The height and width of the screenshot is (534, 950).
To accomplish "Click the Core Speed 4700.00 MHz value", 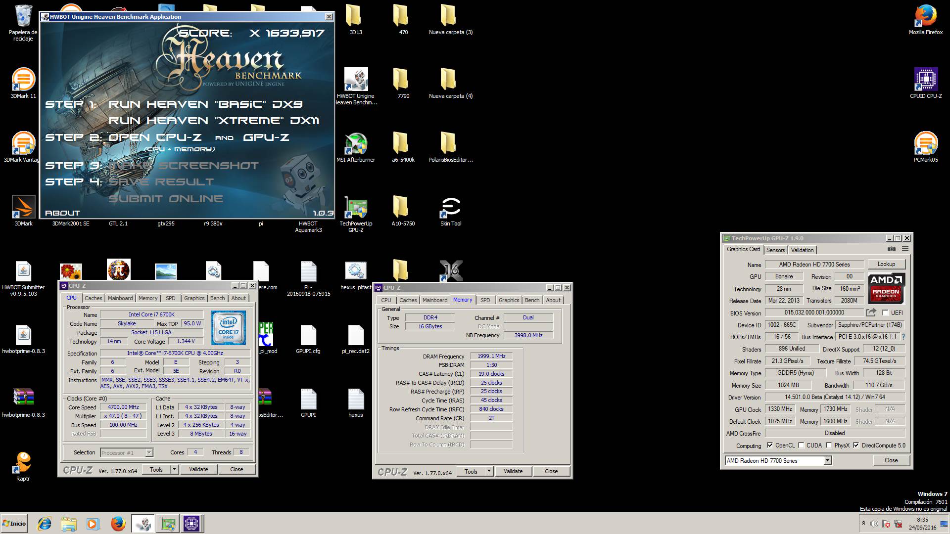I will coord(123,407).
